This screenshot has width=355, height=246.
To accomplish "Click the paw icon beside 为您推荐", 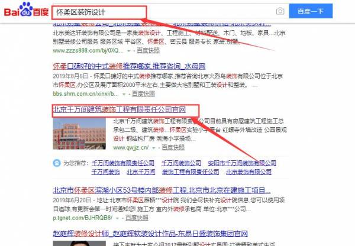I will point(57,163).
